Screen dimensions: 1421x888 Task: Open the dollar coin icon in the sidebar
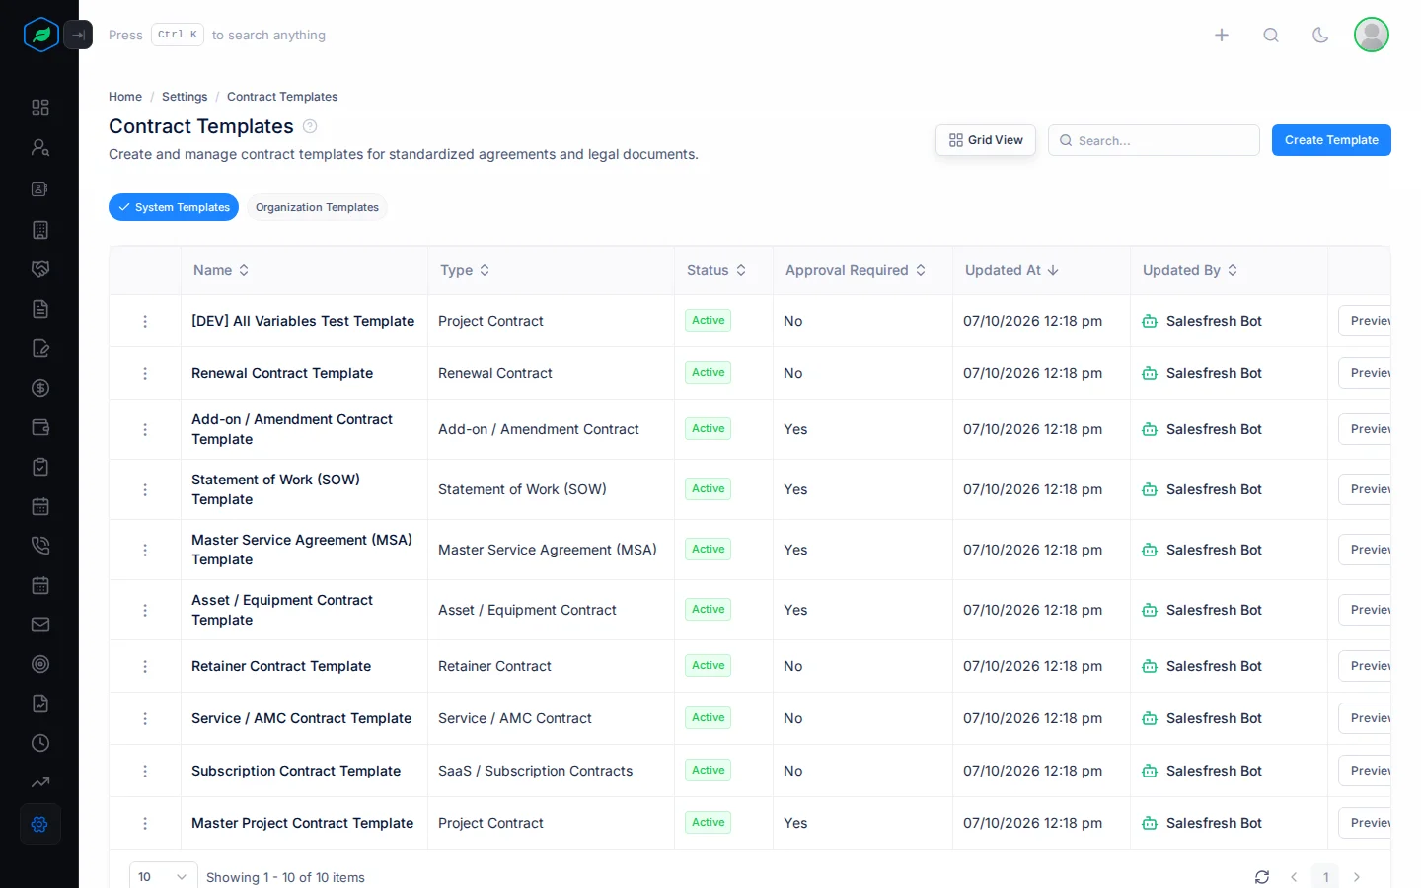coord(40,388)
